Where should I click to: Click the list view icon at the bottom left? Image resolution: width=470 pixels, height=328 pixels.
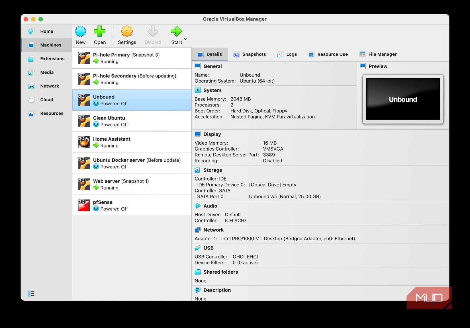pyautogui.click(x=32, y=294)
